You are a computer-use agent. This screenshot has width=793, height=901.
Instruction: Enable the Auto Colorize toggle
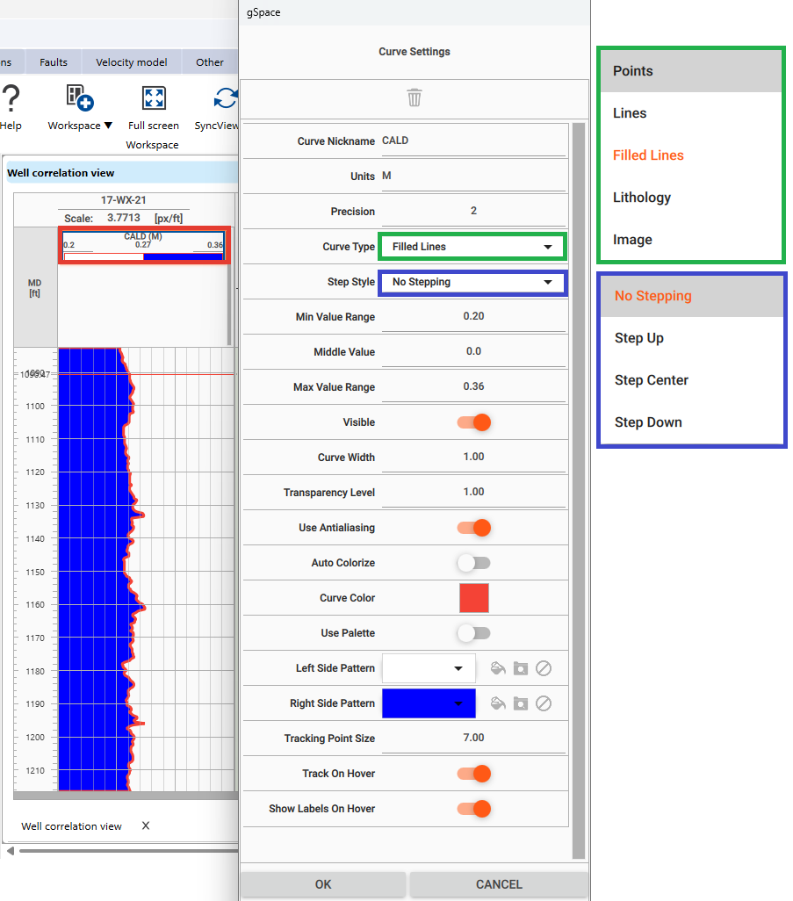(473, 563)
